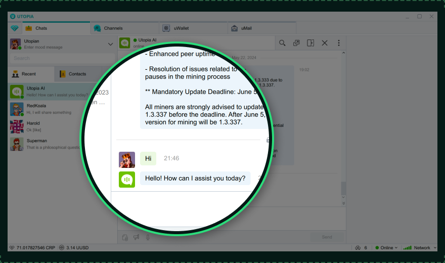Click the diamond Crypton icon tab

15,28
